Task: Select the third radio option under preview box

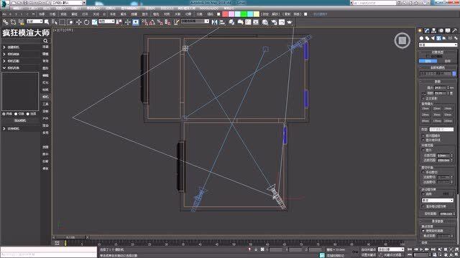Action: click(28, 114)
